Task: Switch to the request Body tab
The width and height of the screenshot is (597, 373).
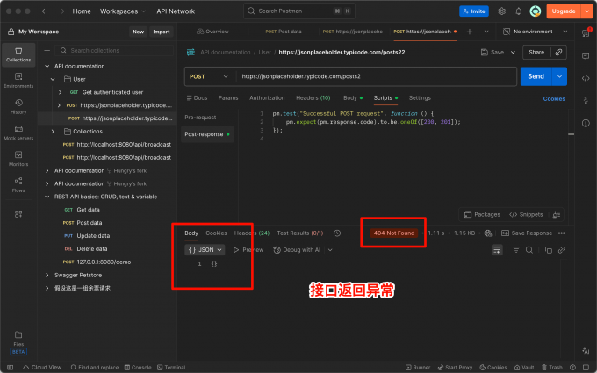Action: 353,97
